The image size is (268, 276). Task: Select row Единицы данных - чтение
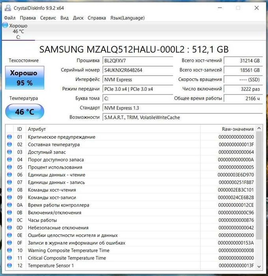point(130,175)
